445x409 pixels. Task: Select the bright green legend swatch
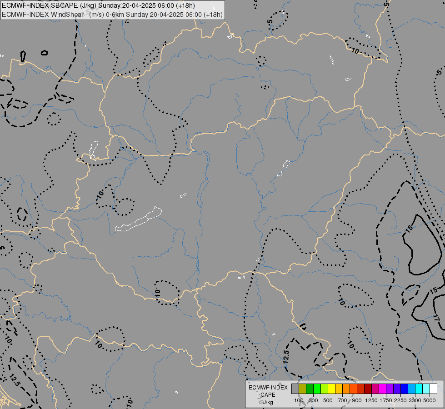[317, 389]
